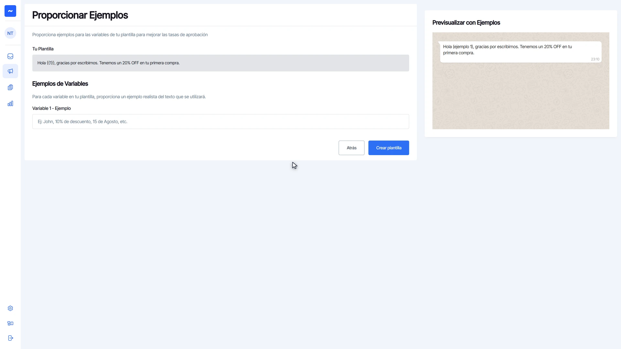The height and width of the screenshot is (349, 621).
Task: Click the 'Para cada variable en tu plantilla' text
Action: [119, 97]
